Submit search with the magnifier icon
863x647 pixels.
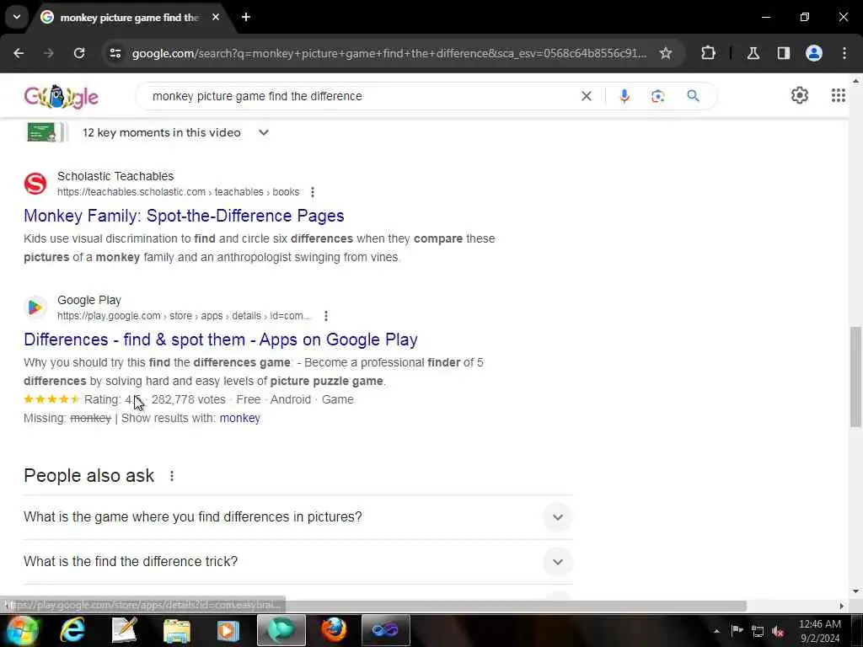point(693,96)
